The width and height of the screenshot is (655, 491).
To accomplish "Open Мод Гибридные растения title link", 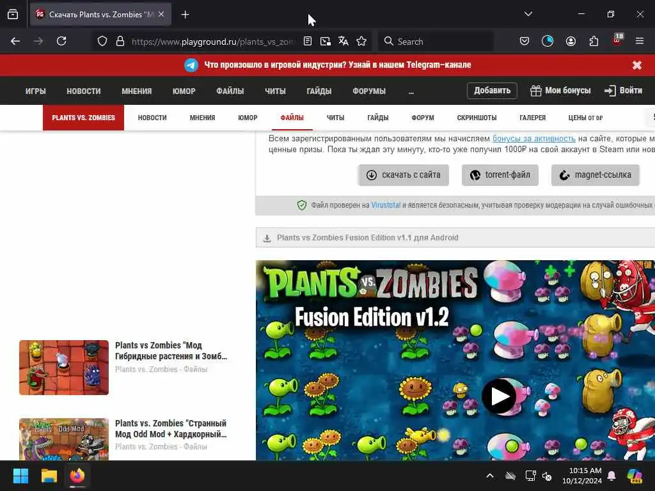I will (171, 351).
